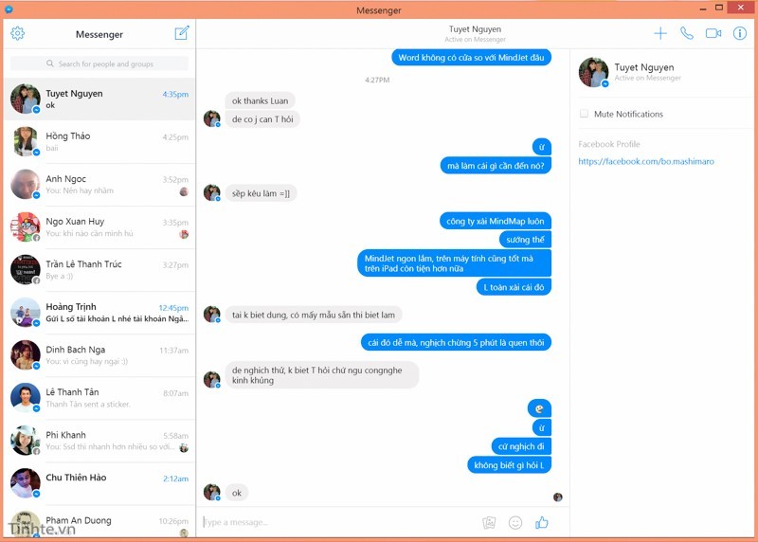Focus the Type a message box
Viewport: 758px width, 542px height.
pos(338,522)
